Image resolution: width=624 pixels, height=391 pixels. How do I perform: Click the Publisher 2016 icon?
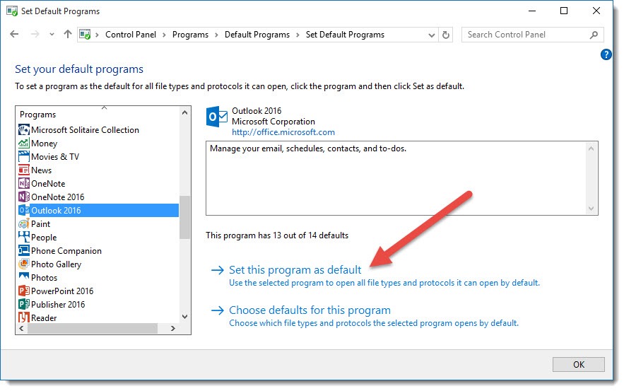tap(24, 304)
